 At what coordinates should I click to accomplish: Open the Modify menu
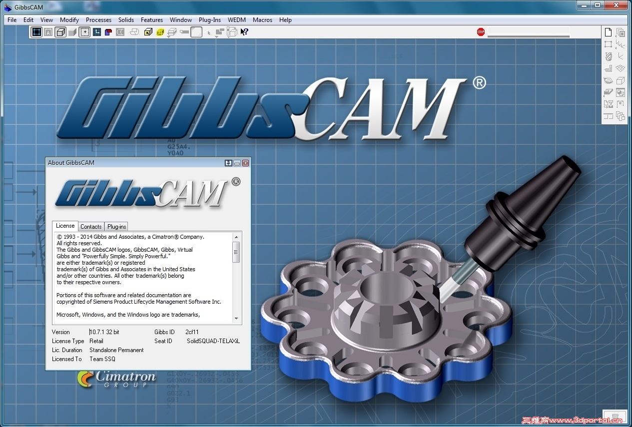coord(69,20)
